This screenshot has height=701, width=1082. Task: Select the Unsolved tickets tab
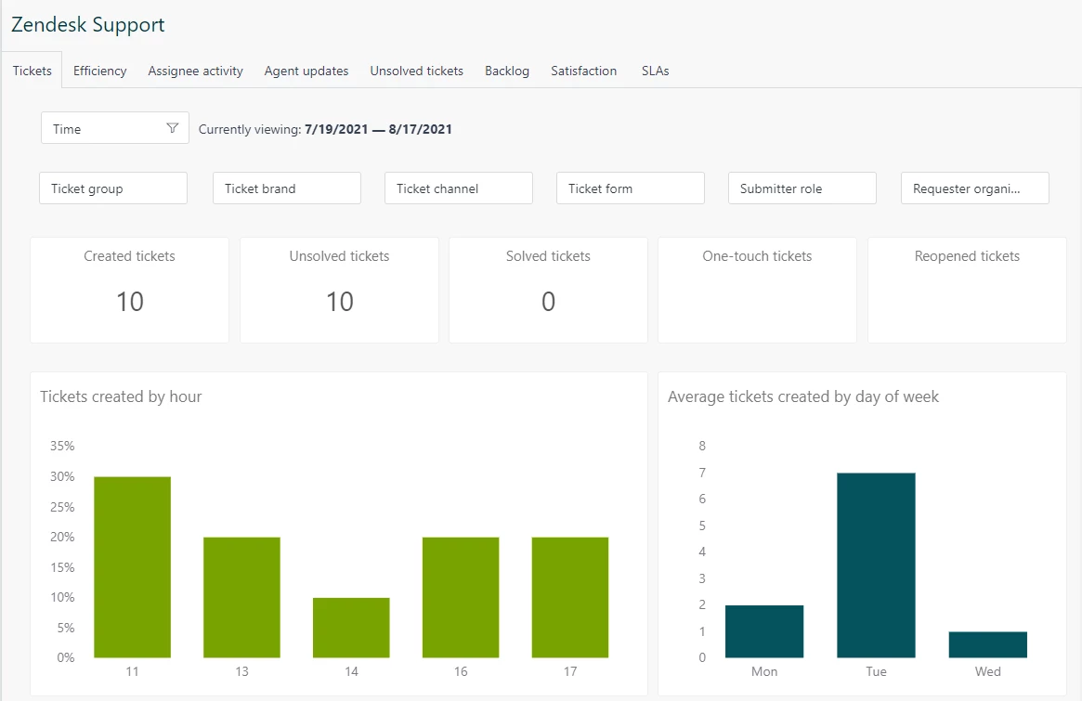coord(417,71)
